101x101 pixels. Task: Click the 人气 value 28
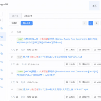[x=17, y=97]
